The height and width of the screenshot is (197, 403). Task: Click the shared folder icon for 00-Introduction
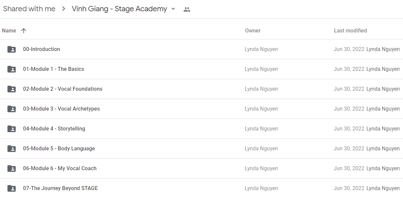point(12,49)
